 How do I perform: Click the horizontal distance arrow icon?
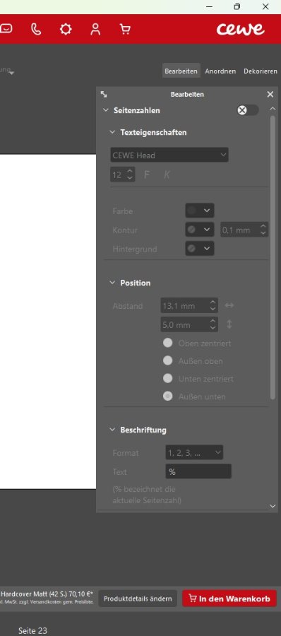click(x=229, y=305)
